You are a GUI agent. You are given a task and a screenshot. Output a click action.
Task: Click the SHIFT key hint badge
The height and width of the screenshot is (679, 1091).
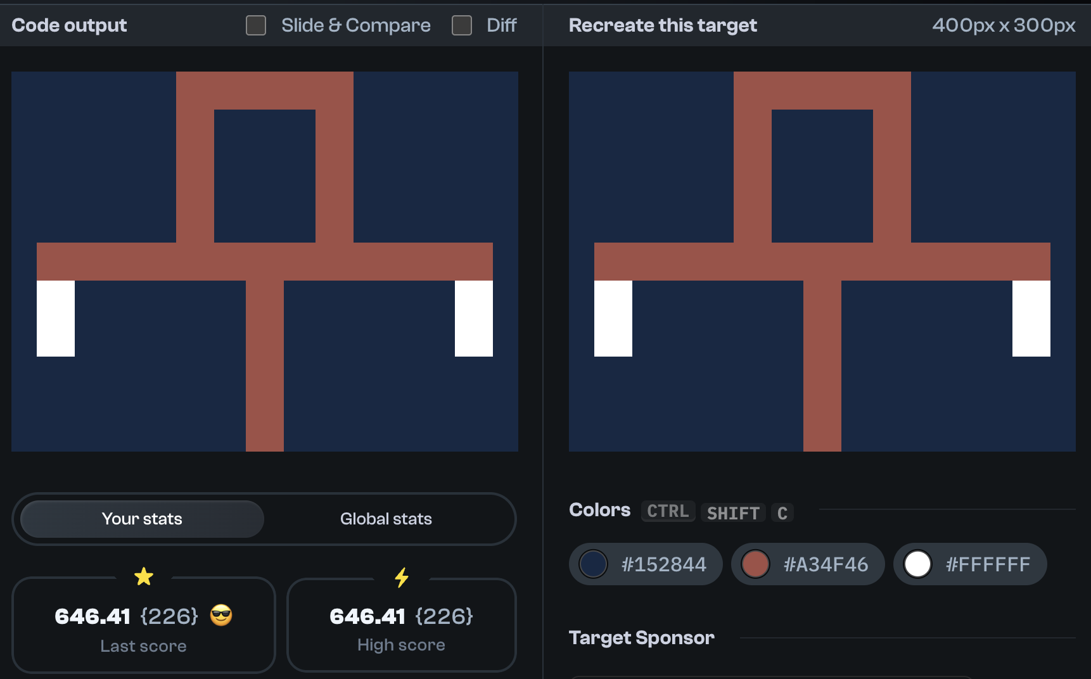(733, 513)
